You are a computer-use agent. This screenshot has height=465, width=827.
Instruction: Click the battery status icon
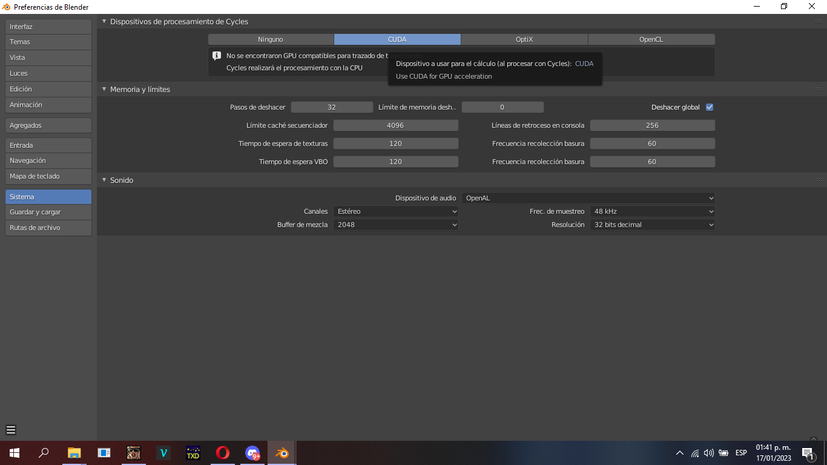(723, 453)
